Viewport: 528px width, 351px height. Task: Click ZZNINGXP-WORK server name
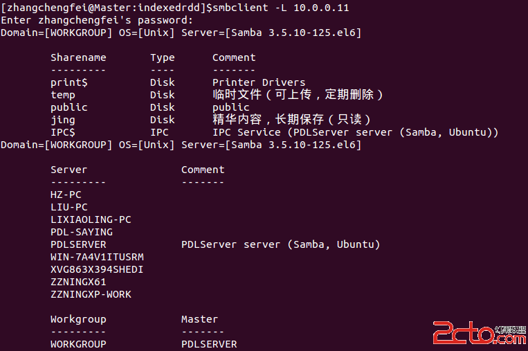[x=91, y=294]
